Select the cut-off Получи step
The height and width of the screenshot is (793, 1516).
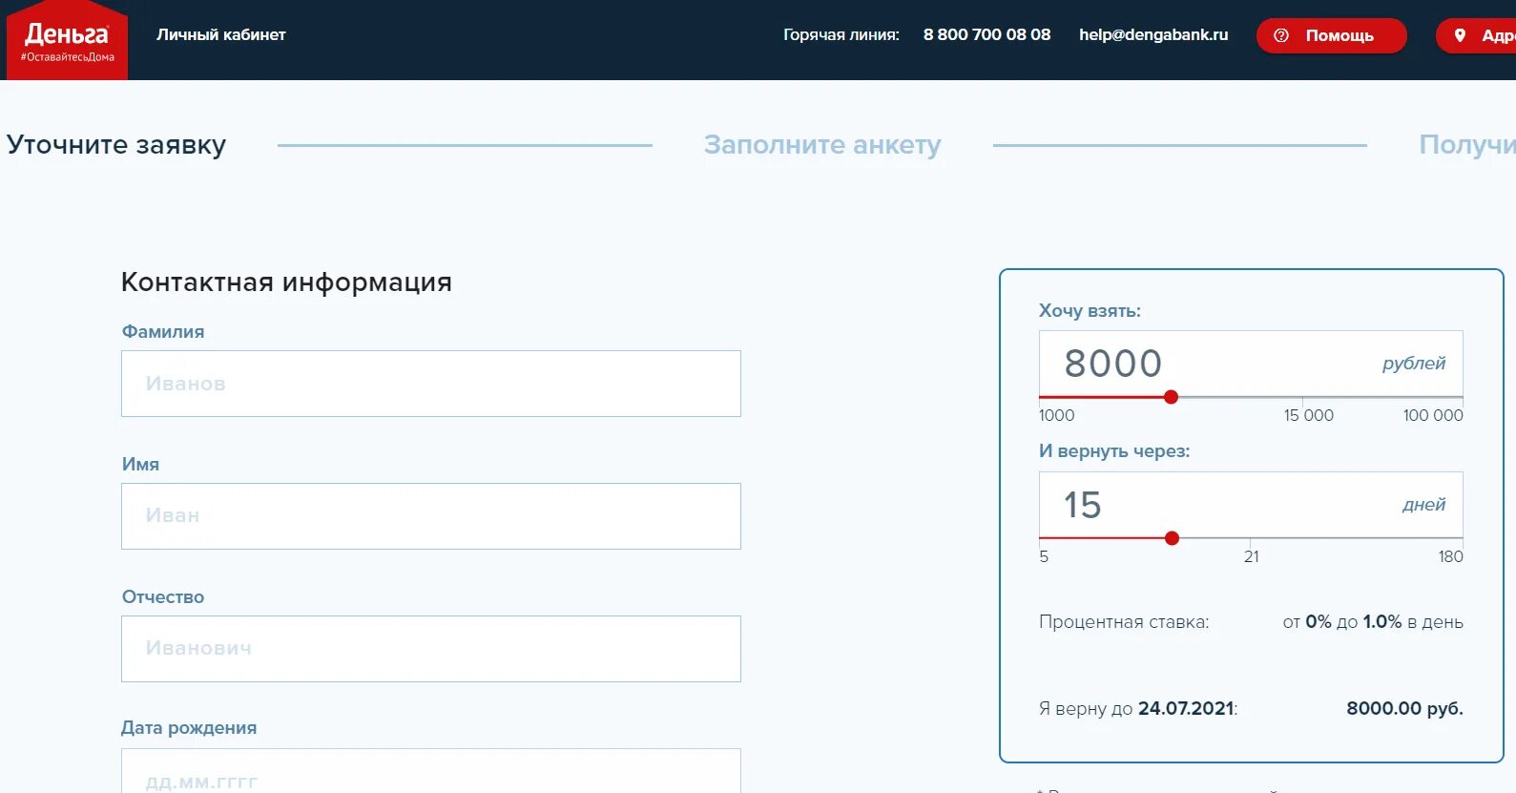point(1466,145)
